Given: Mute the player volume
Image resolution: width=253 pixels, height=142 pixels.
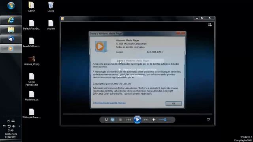Looking at the screenshot, I should (x=154, y=120).
